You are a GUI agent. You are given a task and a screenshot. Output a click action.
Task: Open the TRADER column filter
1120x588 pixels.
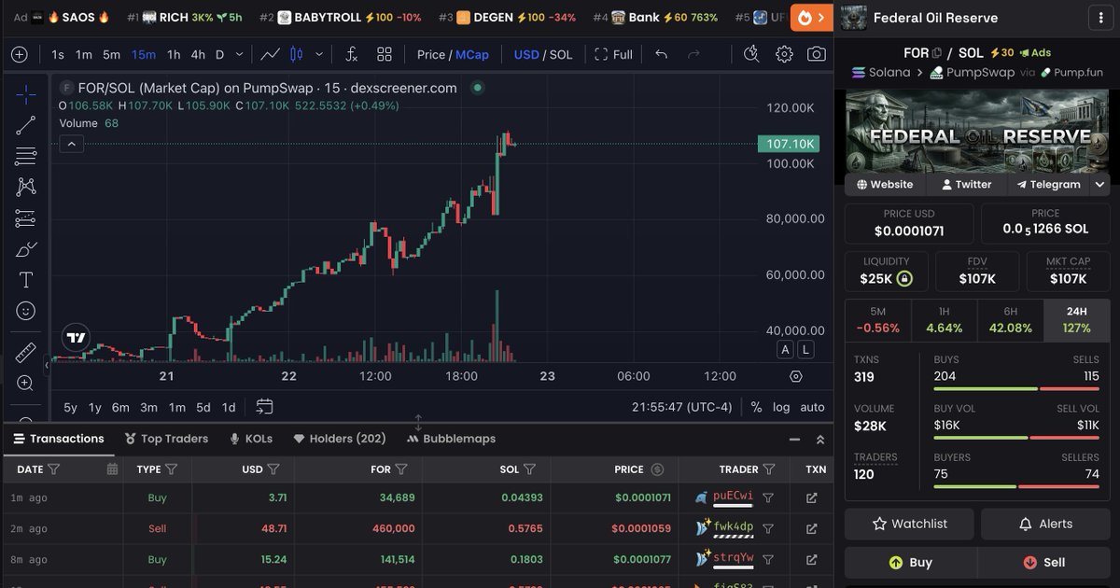(769, 469)
